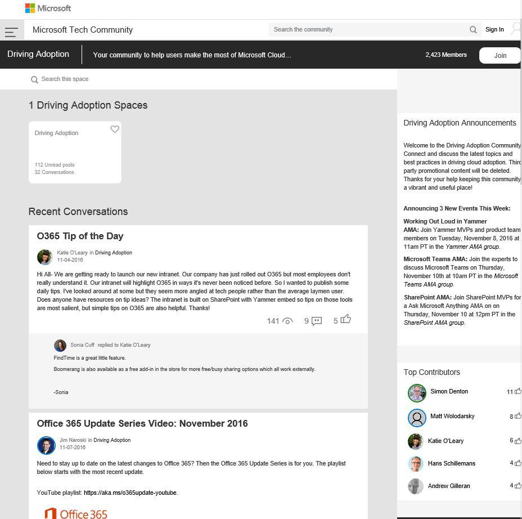Open the hamburger navigation menu

pos(12,32)
